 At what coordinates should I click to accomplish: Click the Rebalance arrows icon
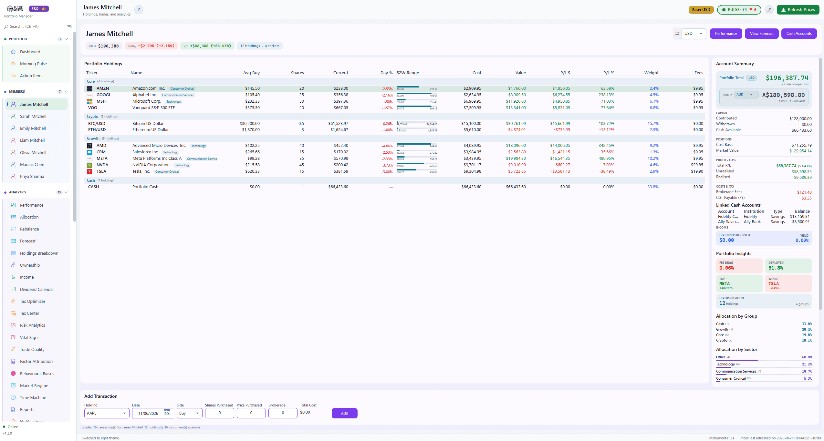13,229
